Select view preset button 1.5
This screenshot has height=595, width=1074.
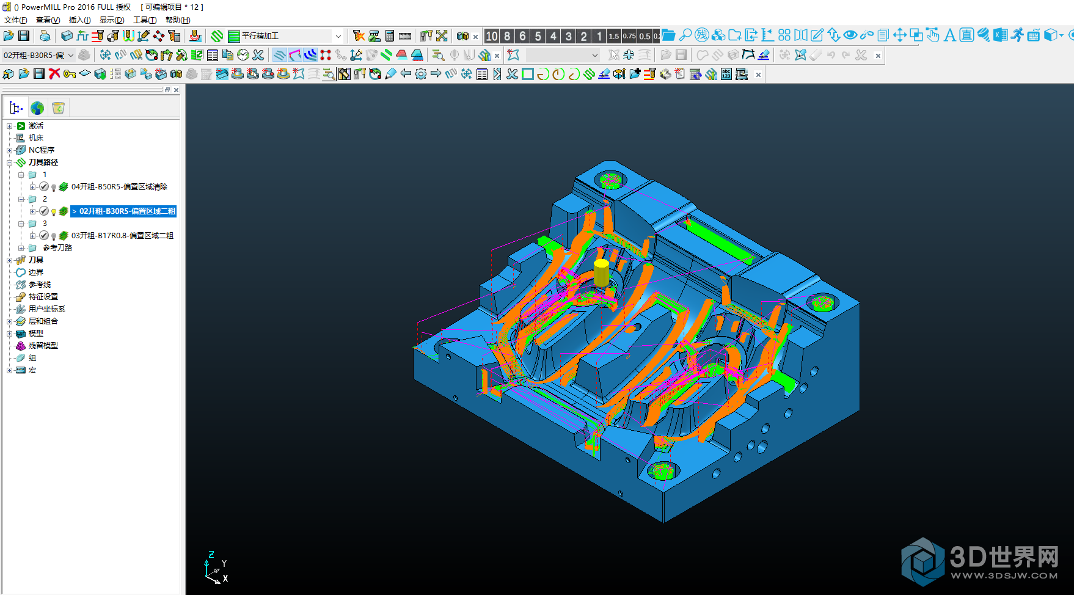point(614,36)
